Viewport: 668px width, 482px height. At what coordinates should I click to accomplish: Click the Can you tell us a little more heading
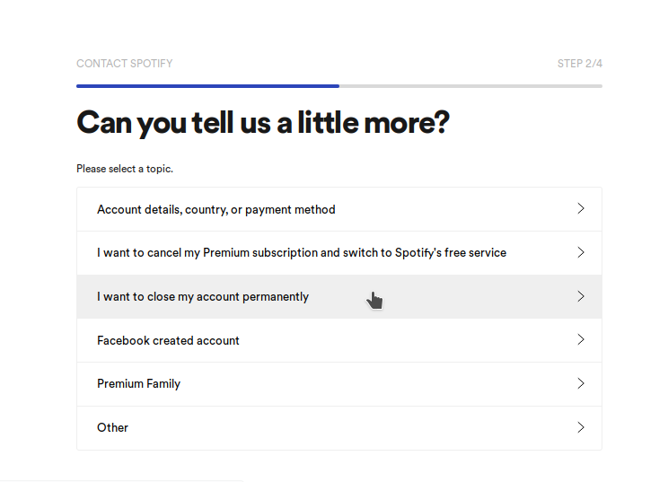(x=263, y=123)
